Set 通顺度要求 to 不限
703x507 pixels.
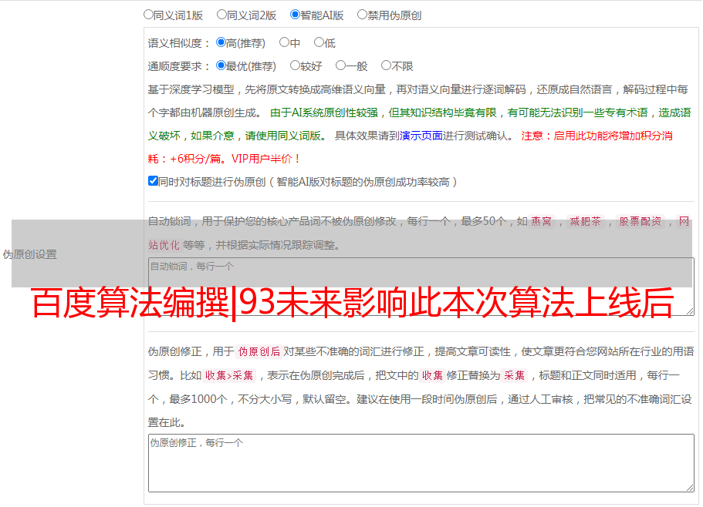[386, 65]
